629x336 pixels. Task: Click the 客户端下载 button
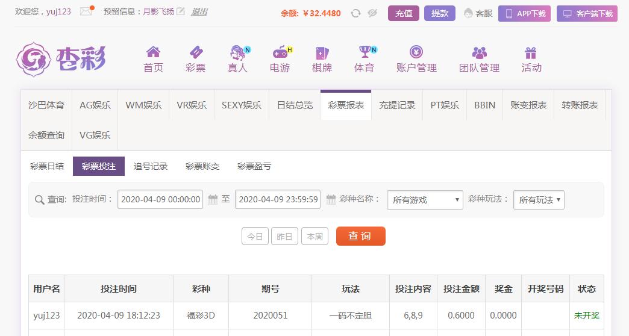pyautogui.click(x=587, y=14)
